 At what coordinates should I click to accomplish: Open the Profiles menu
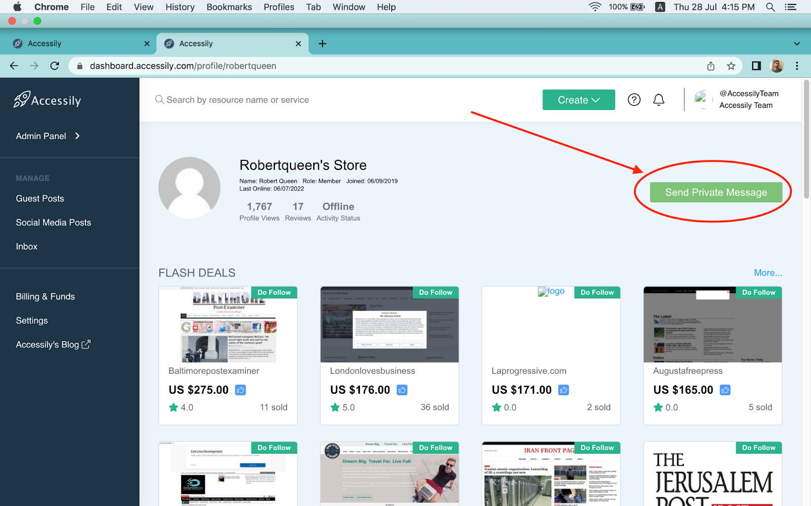click(x=279, y=7)
